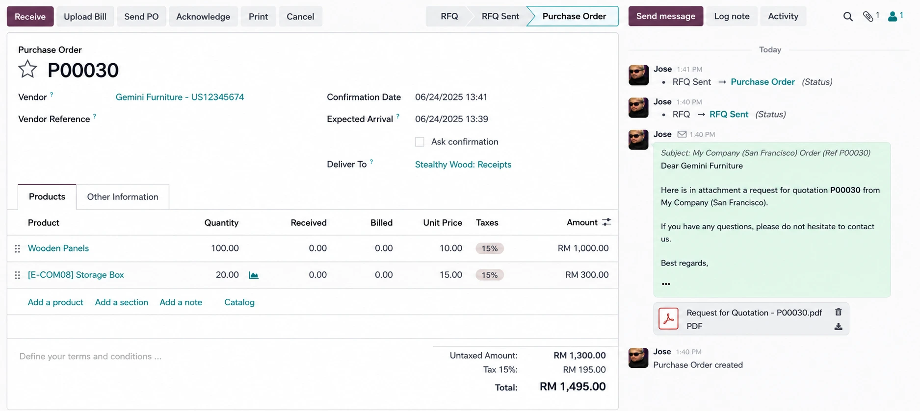The width and height of the screenshot is (920, 411).
Task: Show help tooltip next to Vendor Reference
Action: click(x=95, y=116)
